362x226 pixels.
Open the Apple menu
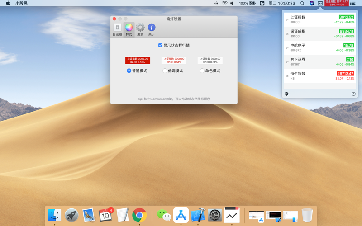click(8, 3)
